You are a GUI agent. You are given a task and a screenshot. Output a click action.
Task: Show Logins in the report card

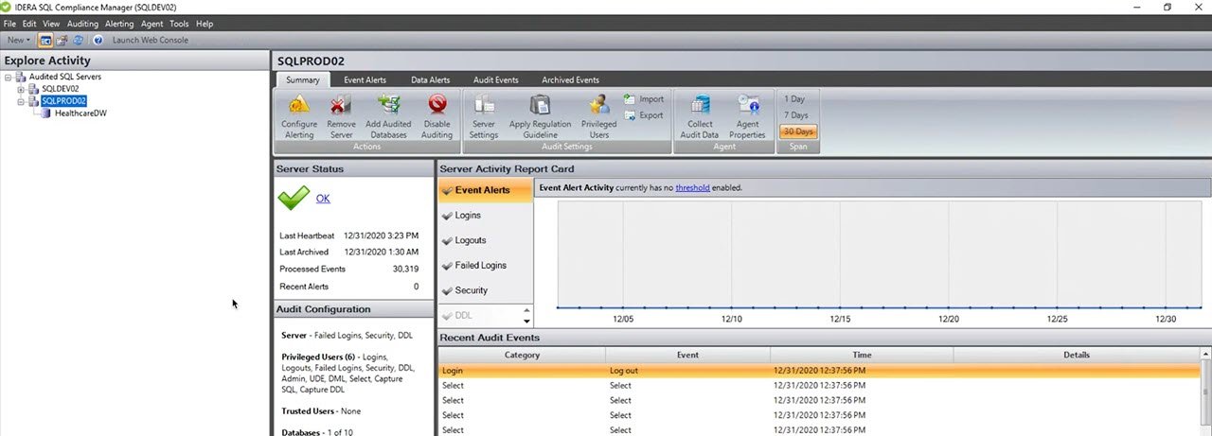(485, 216)
